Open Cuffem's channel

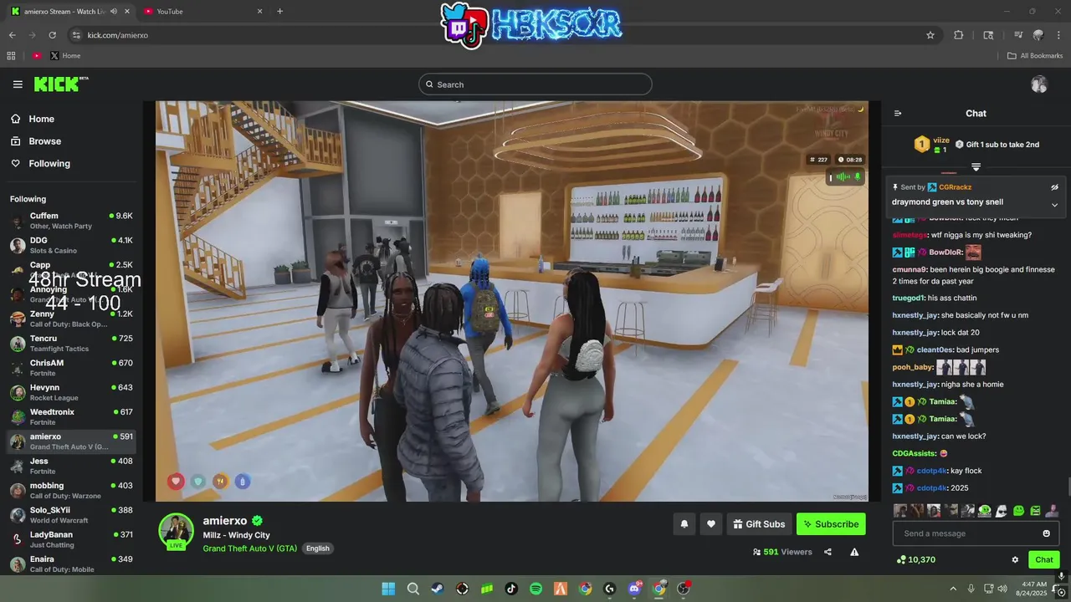click(x=72, y=221)
